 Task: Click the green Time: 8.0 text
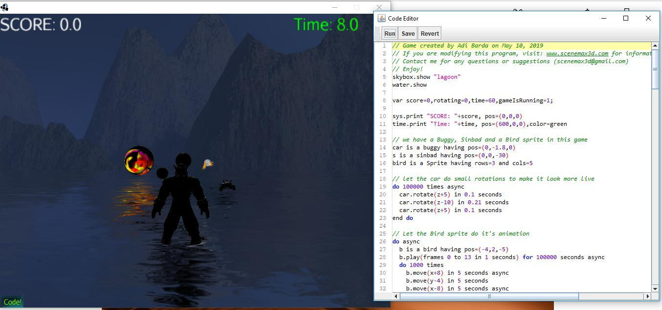[326, 24]
